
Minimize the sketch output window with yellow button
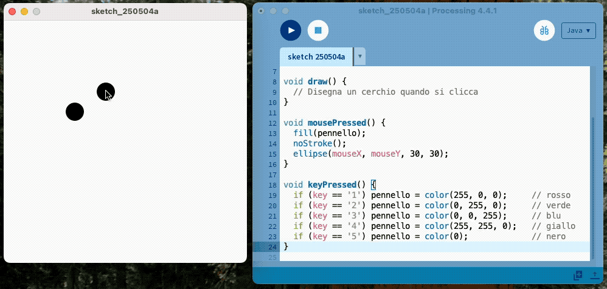pyautogui.click(x=24, y=12)
